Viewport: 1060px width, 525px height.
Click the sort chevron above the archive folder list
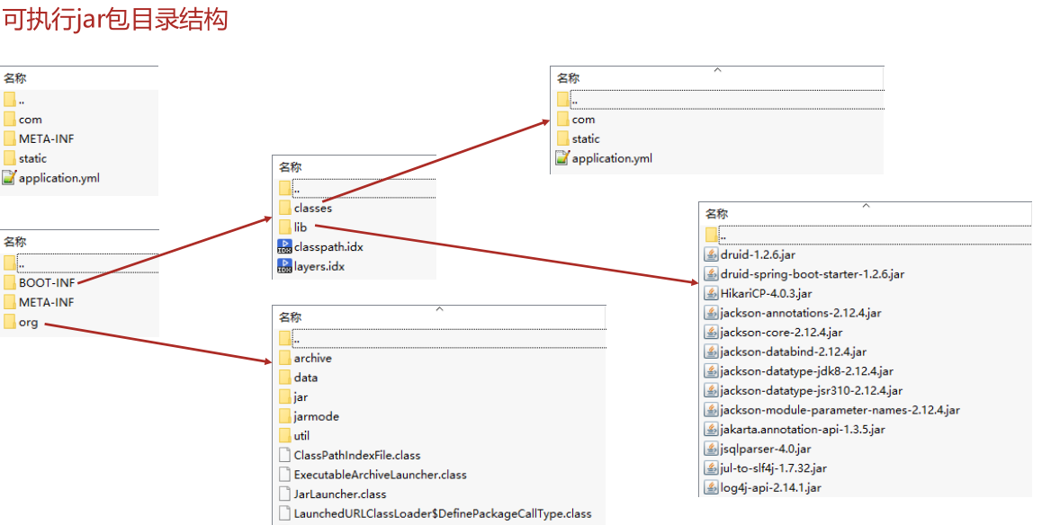tap(439, 308)
